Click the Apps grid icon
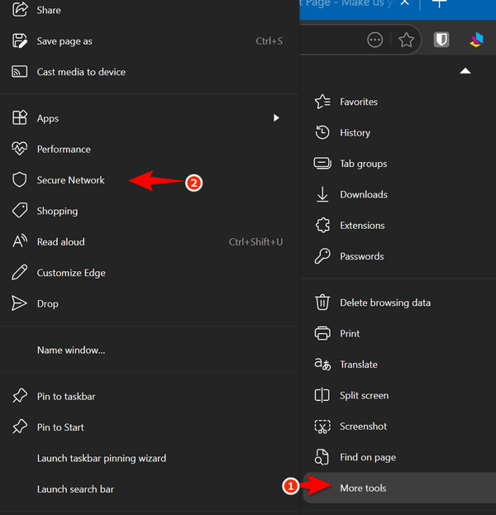 coord(20,117)
